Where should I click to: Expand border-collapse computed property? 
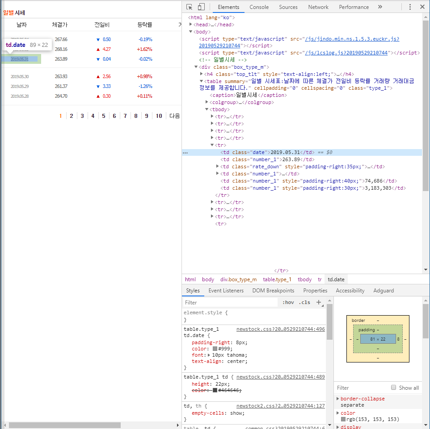(x=338, y=398)
